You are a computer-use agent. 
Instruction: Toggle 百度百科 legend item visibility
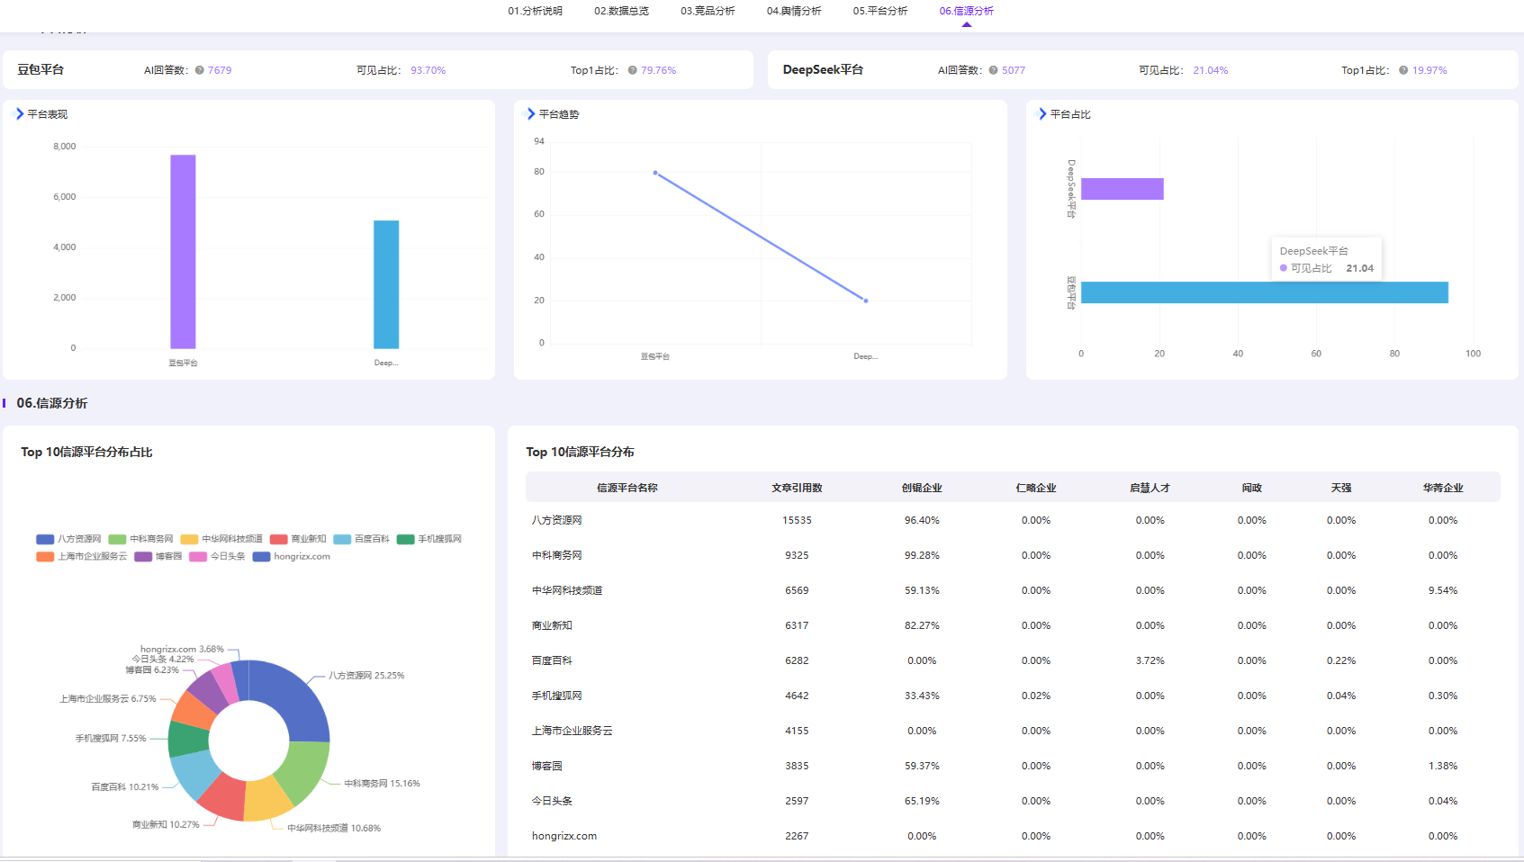362,539
